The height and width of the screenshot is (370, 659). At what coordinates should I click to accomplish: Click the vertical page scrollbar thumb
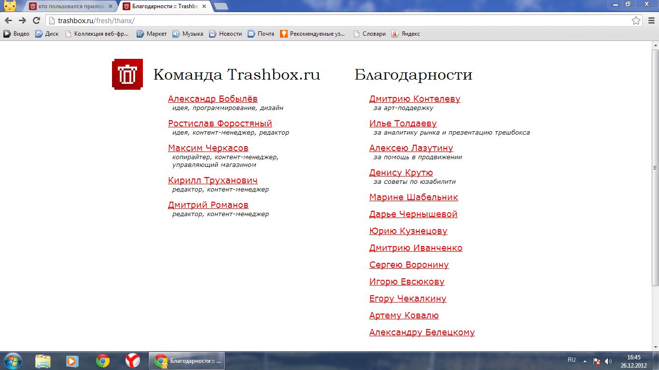coord(655,167)
